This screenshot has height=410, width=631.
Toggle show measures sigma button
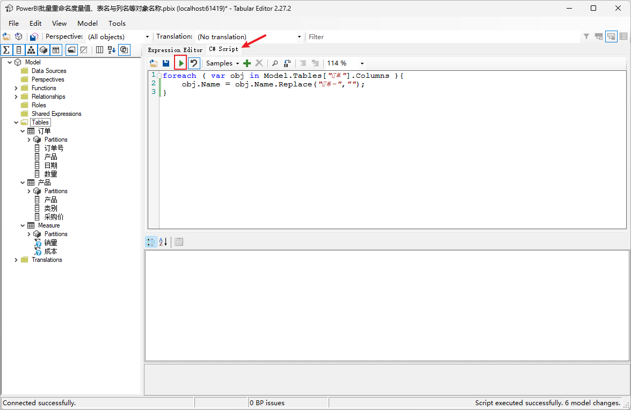(x=6, y=50)
